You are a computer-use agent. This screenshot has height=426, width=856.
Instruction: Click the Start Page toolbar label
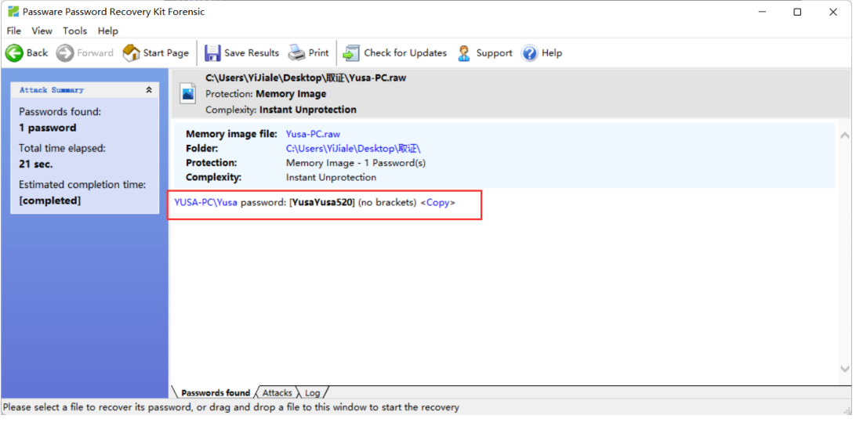click(x=166, y=53)
